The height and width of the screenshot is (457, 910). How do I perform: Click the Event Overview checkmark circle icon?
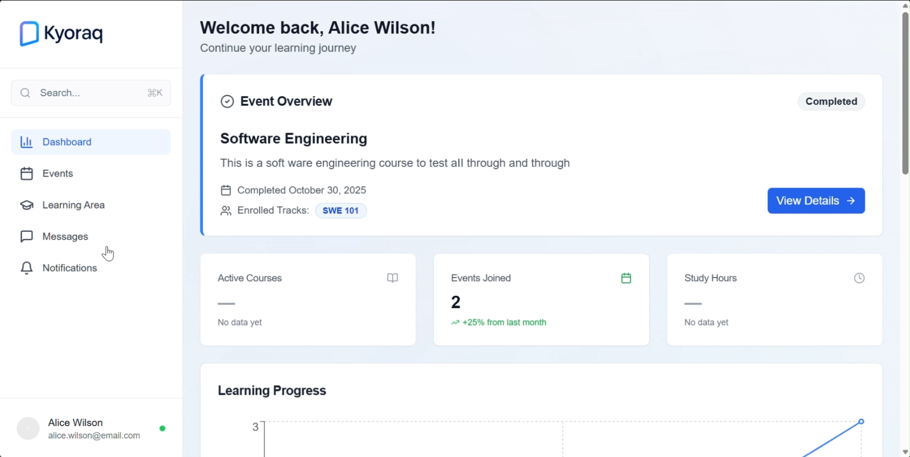[227, 102]
